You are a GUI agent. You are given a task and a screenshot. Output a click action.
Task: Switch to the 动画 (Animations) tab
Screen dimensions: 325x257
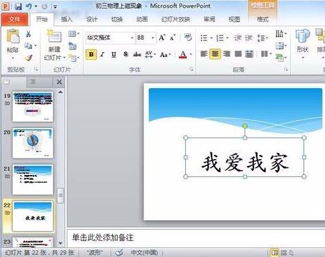click(x=142, y=19)
